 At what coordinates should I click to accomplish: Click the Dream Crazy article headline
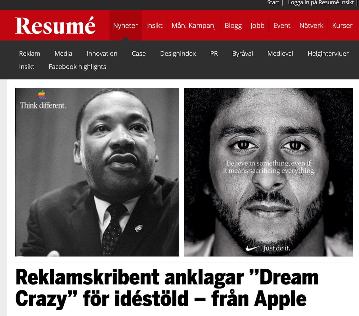[x=167, y=288]
